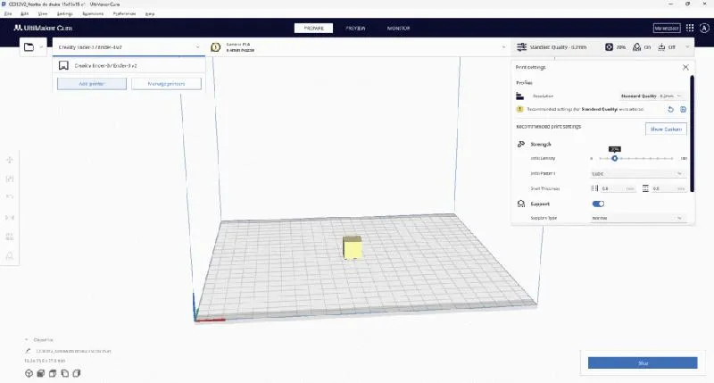This screenshot has height=383, width=714.
Task: Select the Per Model Settings tool
Action: 10,237
